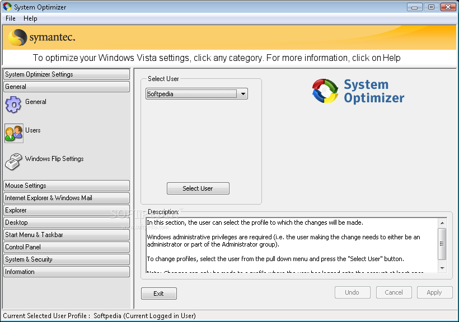
Task: Expand the Explorer category
Action: point(67,210)
